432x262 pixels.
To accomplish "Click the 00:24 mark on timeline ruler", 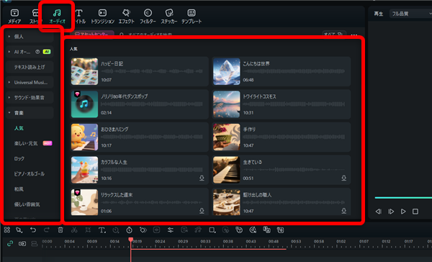I will coord(160,241).
